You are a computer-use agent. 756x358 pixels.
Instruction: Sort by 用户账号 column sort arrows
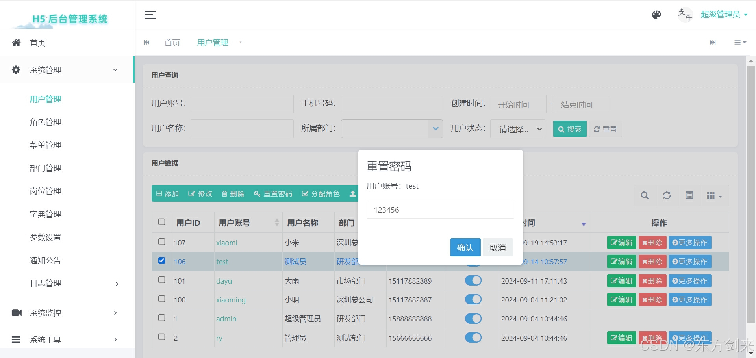click(x=277, y=223)
